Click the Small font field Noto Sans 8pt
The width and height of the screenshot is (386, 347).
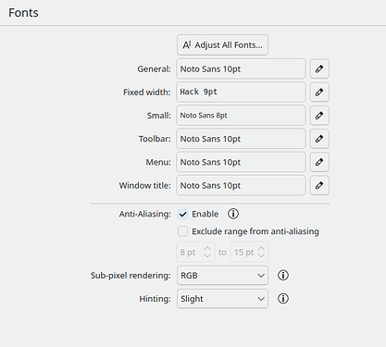[x=241, y=116]
